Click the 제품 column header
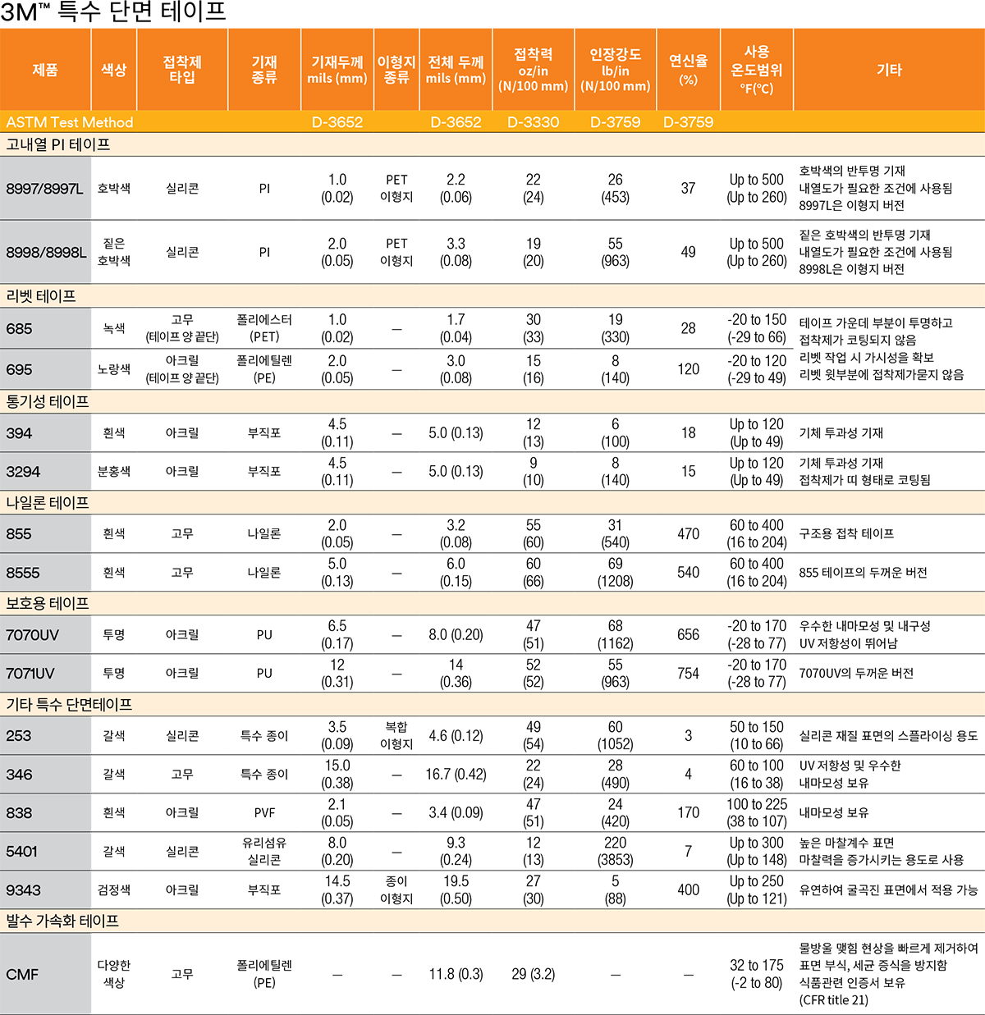Image resolution: width=985 pixels, height=1015 pixels. (45, 70)
